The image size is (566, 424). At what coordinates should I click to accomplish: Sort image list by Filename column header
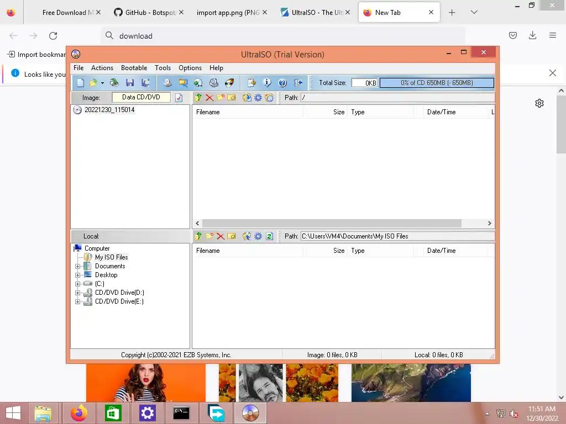pos(248,112)
